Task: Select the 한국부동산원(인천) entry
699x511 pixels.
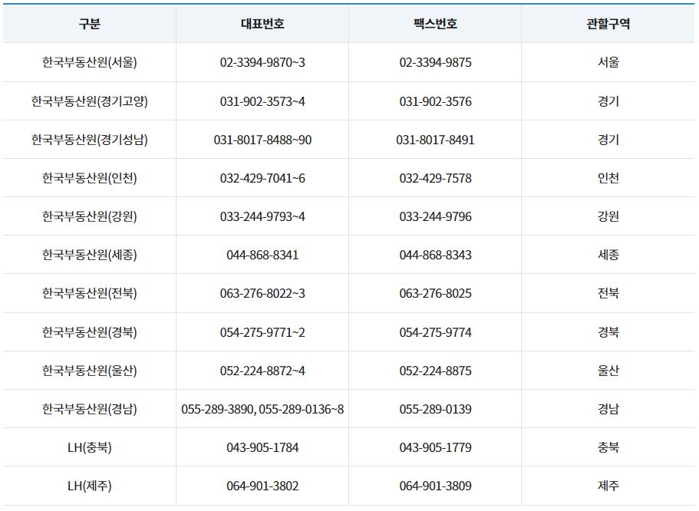Action: (x=91, y=178)
